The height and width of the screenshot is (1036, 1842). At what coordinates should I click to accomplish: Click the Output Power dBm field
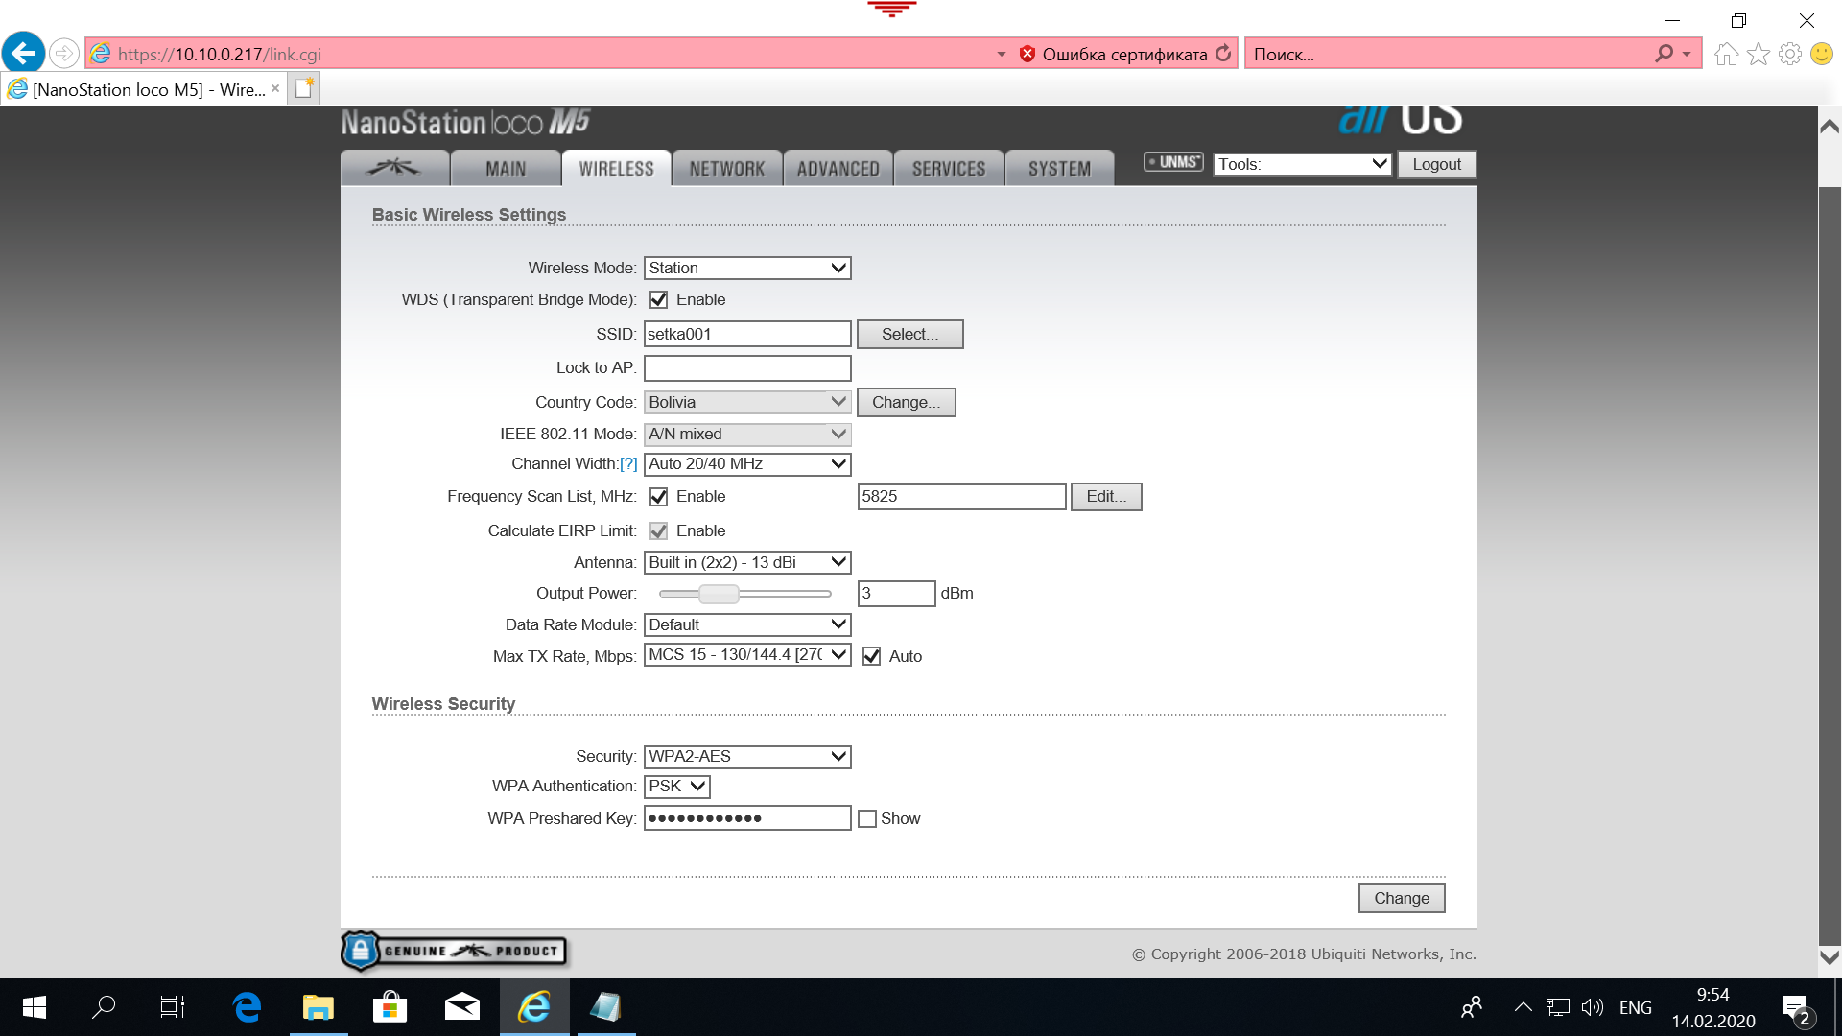[x=896, y=594]
